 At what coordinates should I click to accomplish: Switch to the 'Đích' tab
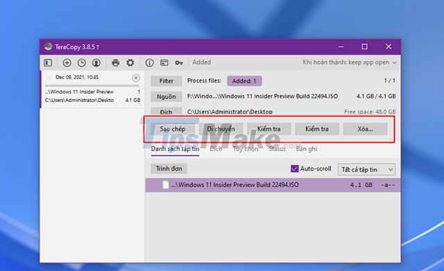pos(216,149)
